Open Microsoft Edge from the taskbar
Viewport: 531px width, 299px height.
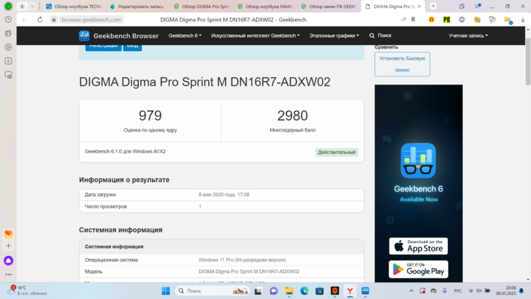click(304, 291)
